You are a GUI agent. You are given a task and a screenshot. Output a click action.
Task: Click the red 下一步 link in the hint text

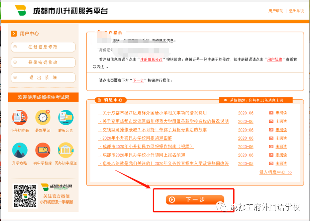click(138, 80)
